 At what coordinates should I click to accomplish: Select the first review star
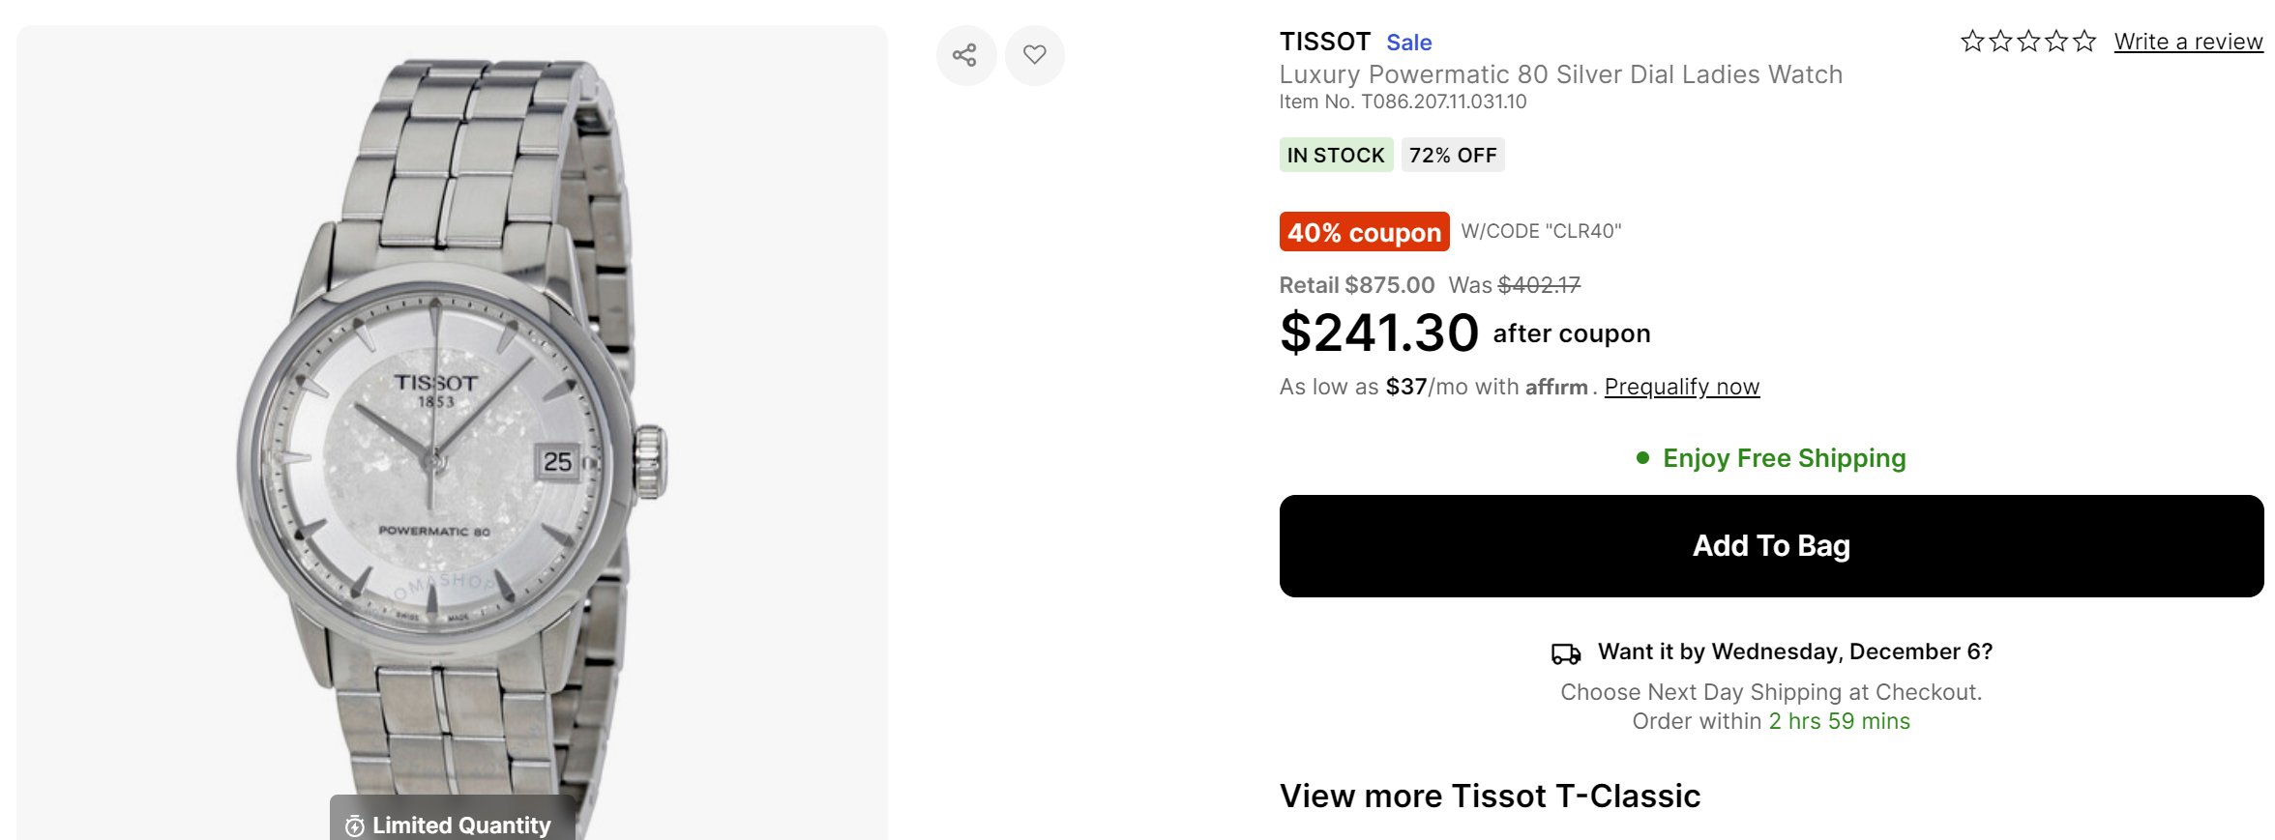pos(1972,42)
